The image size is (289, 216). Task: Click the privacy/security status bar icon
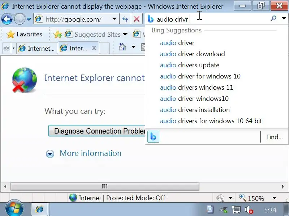pyautogui.click(x=220, y=198)
